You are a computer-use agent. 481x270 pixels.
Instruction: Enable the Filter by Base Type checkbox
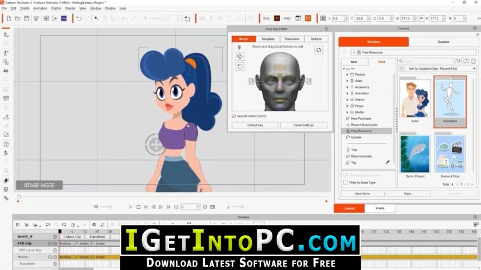tap(346, 183)
